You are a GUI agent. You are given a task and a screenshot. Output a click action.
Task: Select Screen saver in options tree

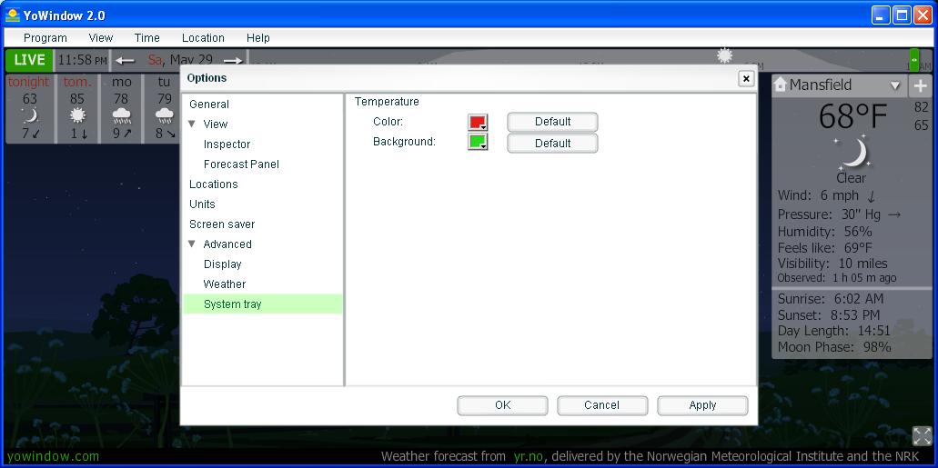222,224
